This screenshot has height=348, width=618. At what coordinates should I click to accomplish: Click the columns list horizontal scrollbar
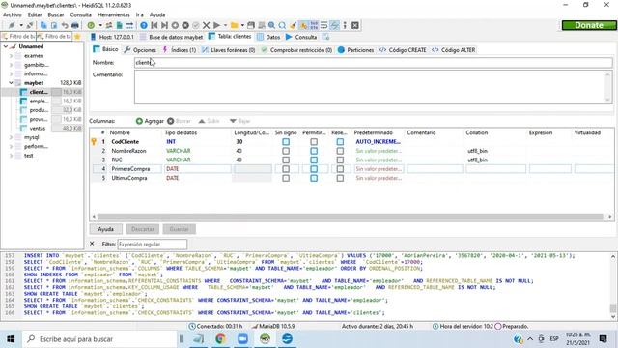[x=351, y=217]
